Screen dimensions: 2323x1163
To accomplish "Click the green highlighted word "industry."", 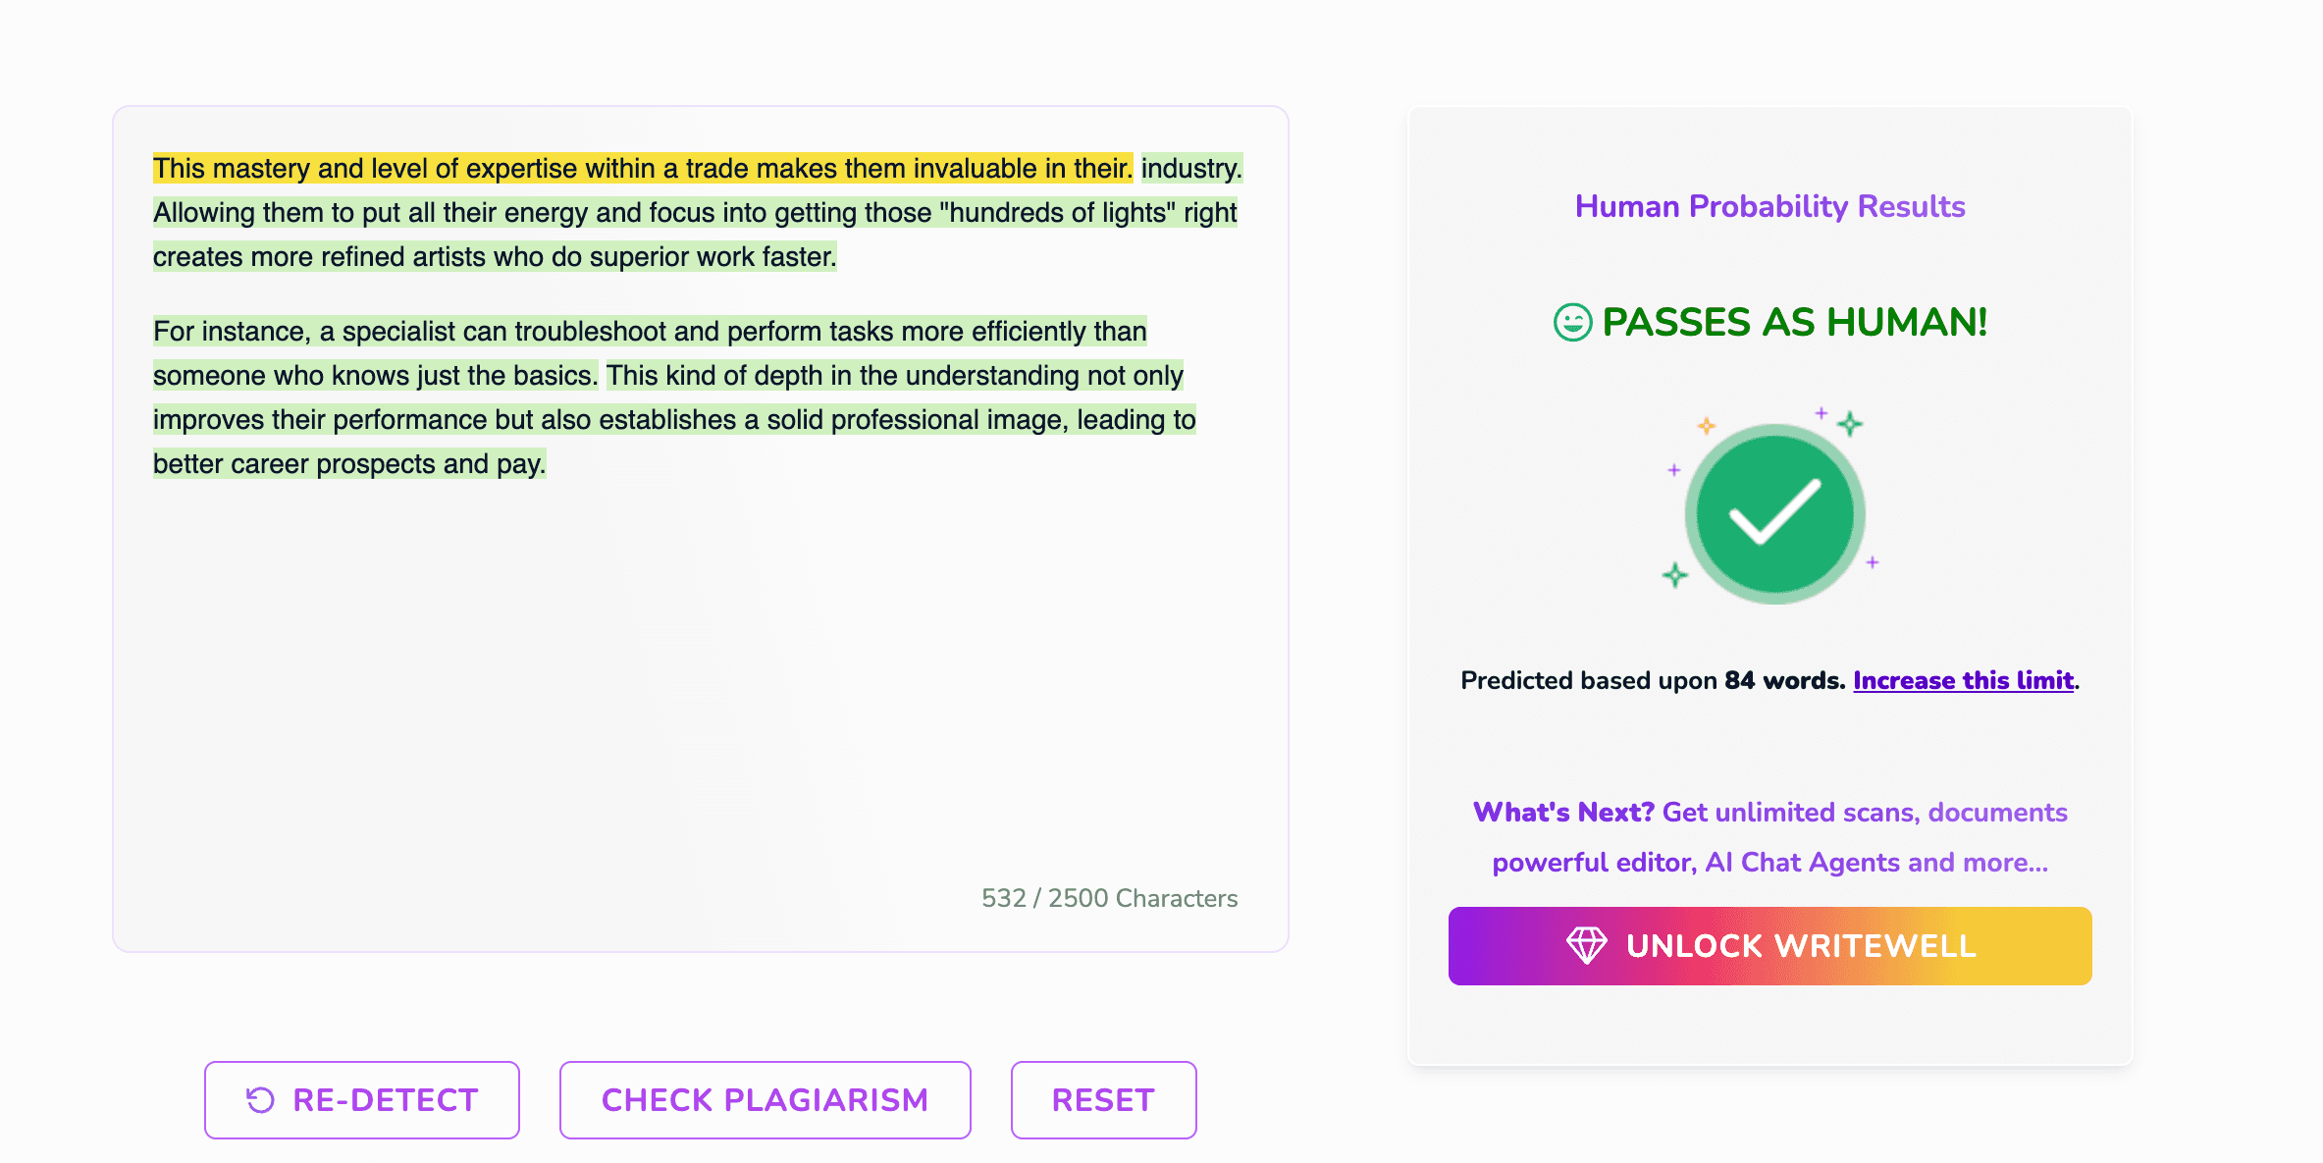I will coord(1191,168).
